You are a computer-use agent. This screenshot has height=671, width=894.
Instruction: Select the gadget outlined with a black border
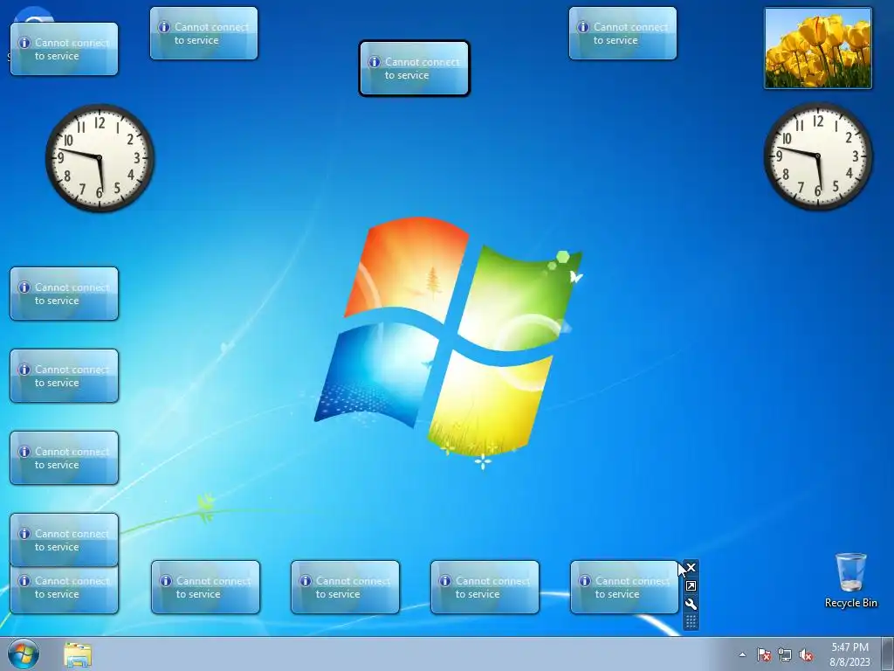point(414,68)
